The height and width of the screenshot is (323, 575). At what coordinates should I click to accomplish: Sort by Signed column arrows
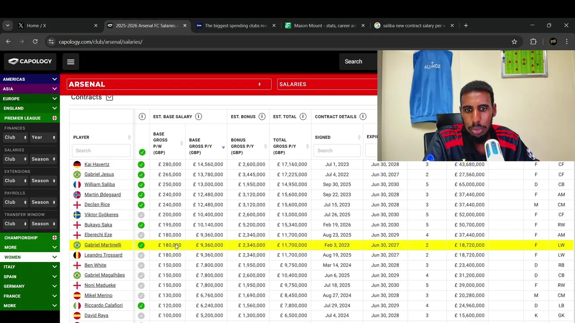coord(359,137)
